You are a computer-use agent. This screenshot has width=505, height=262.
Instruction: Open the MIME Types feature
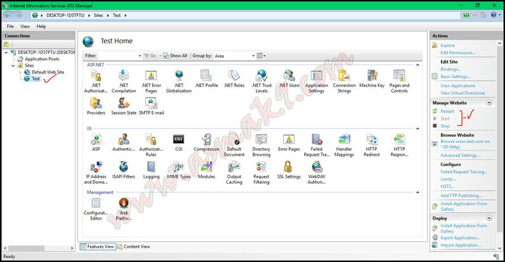(179, 170)
